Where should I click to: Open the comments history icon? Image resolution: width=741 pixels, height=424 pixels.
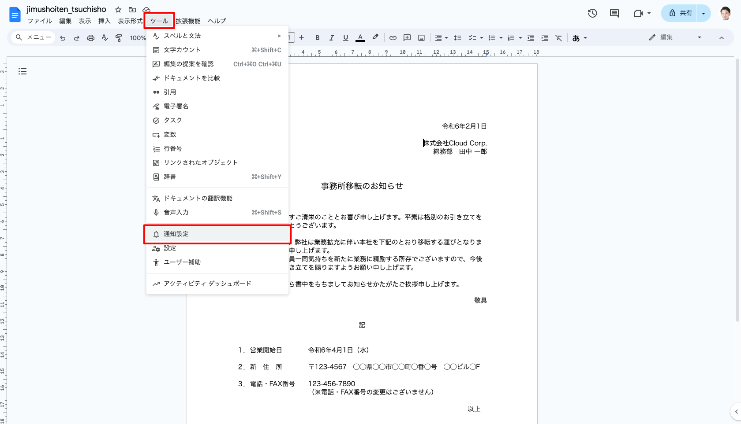pyautogui.click(x=614, y=13)
